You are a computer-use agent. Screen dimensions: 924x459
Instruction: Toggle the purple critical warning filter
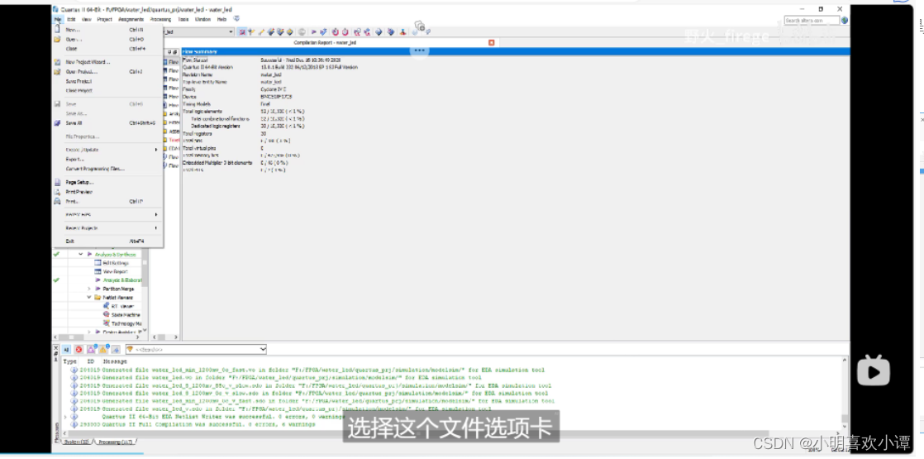(x=92, y=349)
